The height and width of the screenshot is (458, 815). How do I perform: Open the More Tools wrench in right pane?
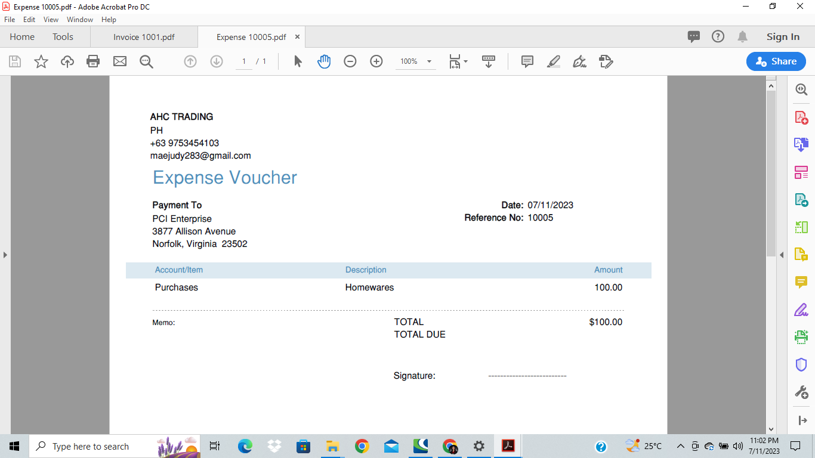pos(801,392)
